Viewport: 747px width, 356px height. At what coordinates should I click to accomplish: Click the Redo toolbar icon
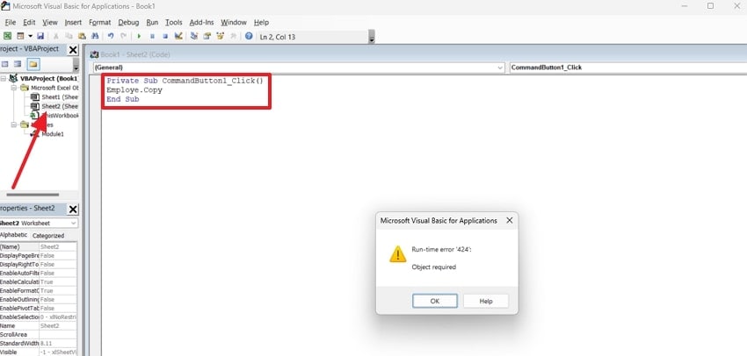pyautogui.click(x=123, y=36)
